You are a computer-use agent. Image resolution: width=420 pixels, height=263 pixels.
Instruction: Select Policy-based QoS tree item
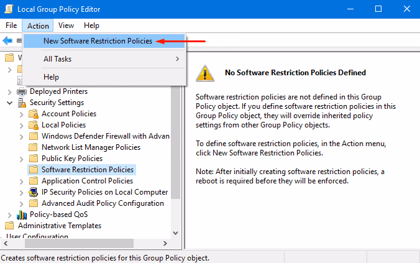pos(58,215)
